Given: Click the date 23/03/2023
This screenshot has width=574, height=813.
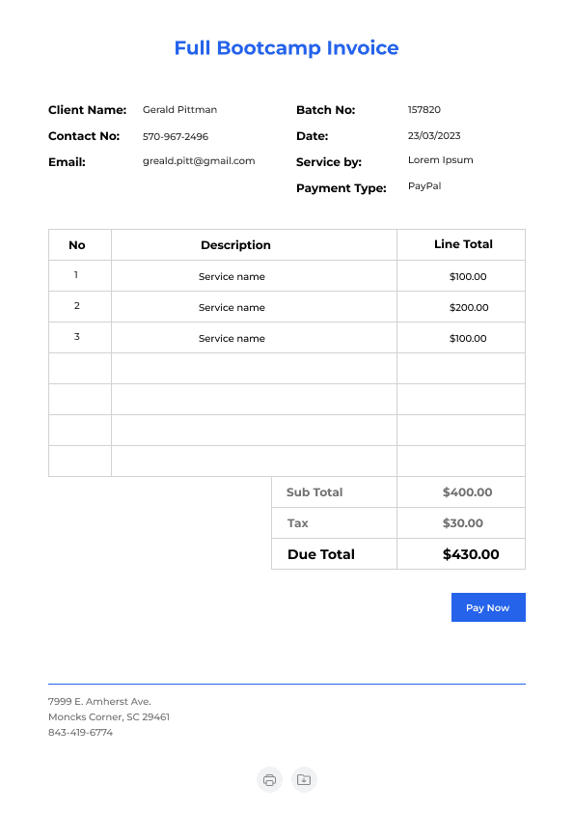Looking at the screenshot, I should point(434,135).
